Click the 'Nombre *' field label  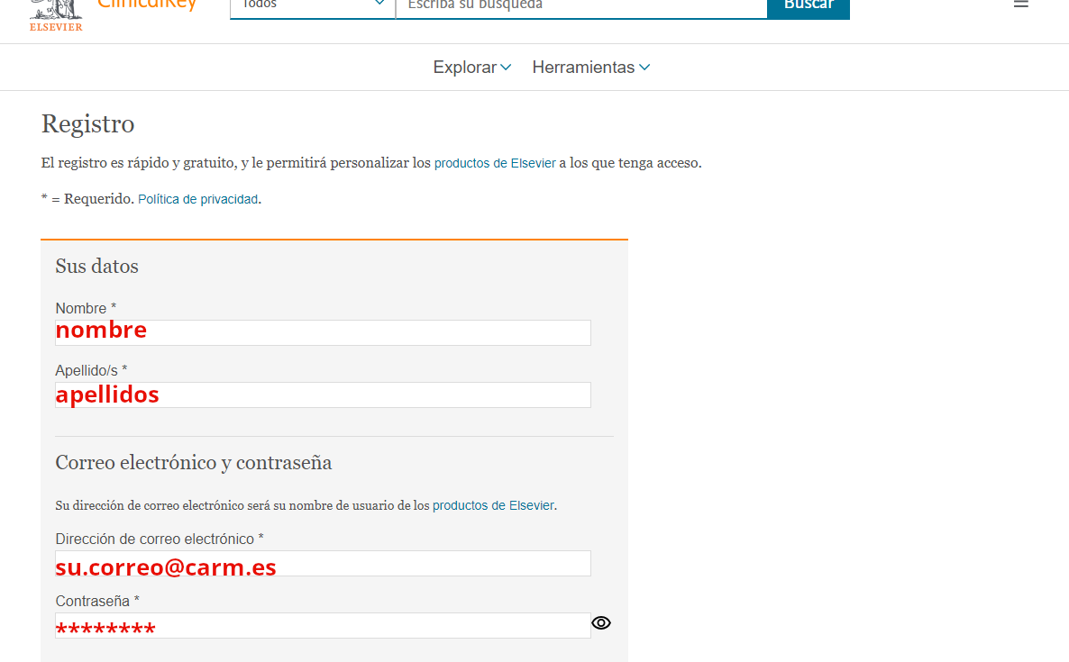click(x=86, y=309)
